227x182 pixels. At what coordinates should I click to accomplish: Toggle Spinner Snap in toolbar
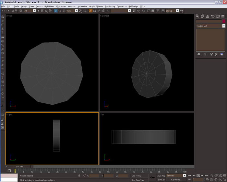pos(103,11)
